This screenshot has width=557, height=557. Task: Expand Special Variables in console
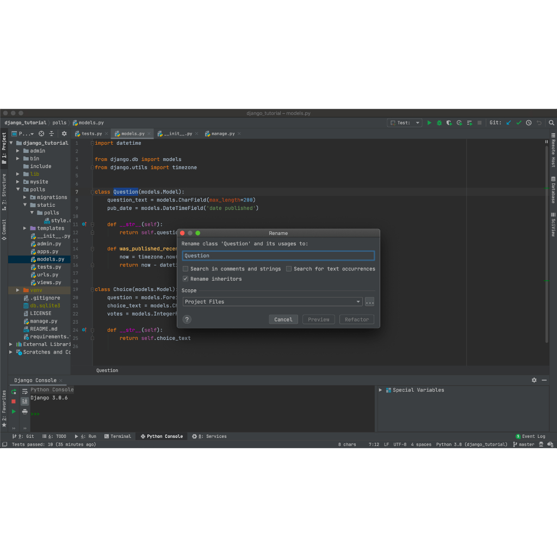(380, 390)
